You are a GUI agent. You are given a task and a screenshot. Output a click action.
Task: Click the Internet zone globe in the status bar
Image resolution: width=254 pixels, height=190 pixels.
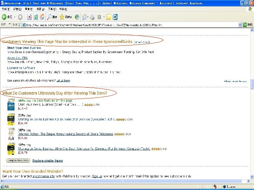(224, 186)
